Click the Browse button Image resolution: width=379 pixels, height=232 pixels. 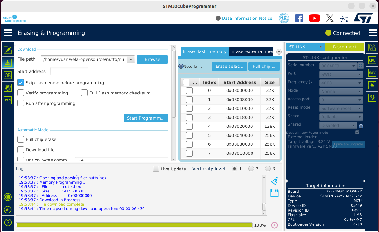click(152, 59)
